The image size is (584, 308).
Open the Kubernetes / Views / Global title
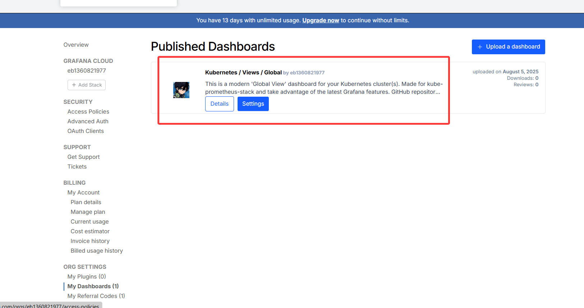click(x=243, y=73)
